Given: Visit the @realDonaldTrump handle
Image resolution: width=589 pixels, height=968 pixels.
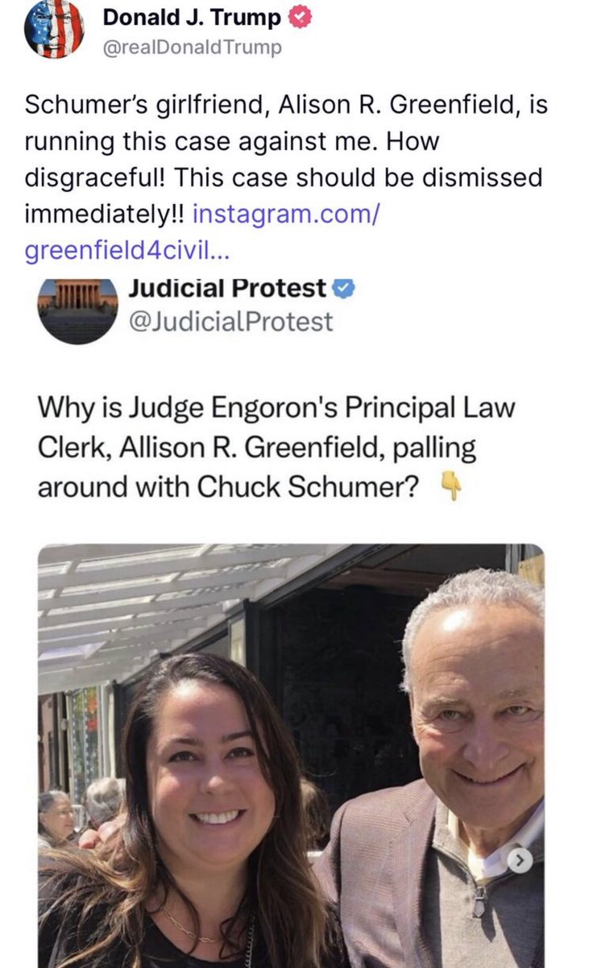Looking at the screenshot, I should pyautogui.click(x=193, y=48).
